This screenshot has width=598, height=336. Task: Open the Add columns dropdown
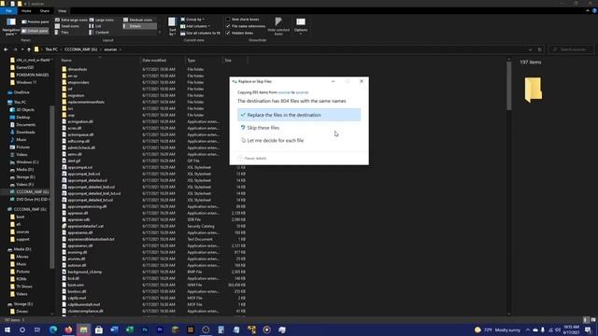(x=195, y=26)
